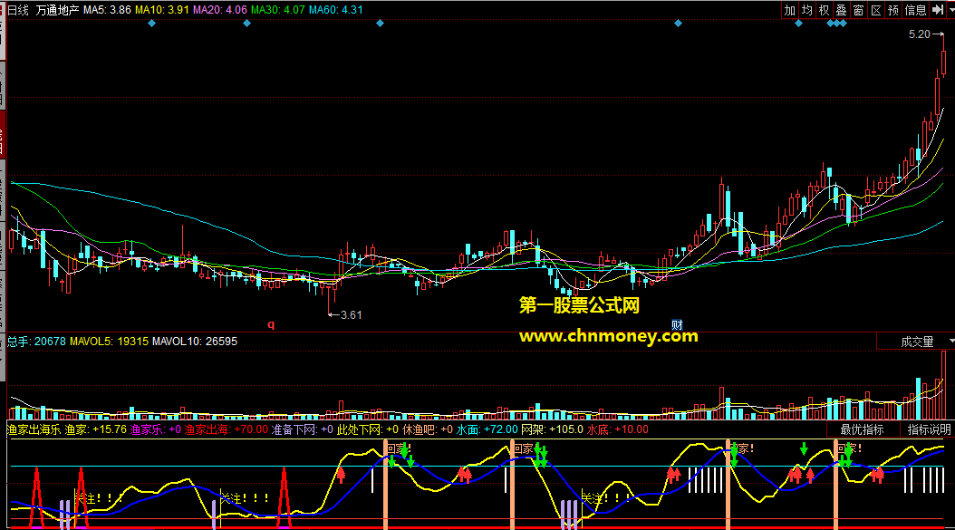Click the 休渔吧: +0 value
The width and height of the screenshot is (955, 530).
(x=428, y=429)
